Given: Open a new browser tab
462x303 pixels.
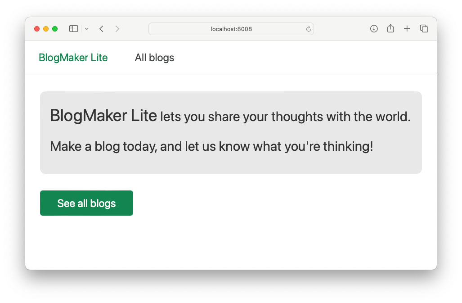Looking at the screenshot, I should (407, 28).
